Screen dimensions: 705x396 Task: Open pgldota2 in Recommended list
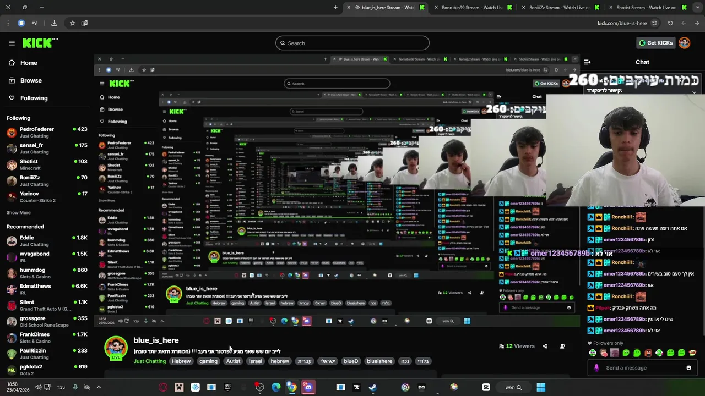[x=46, y=370]
